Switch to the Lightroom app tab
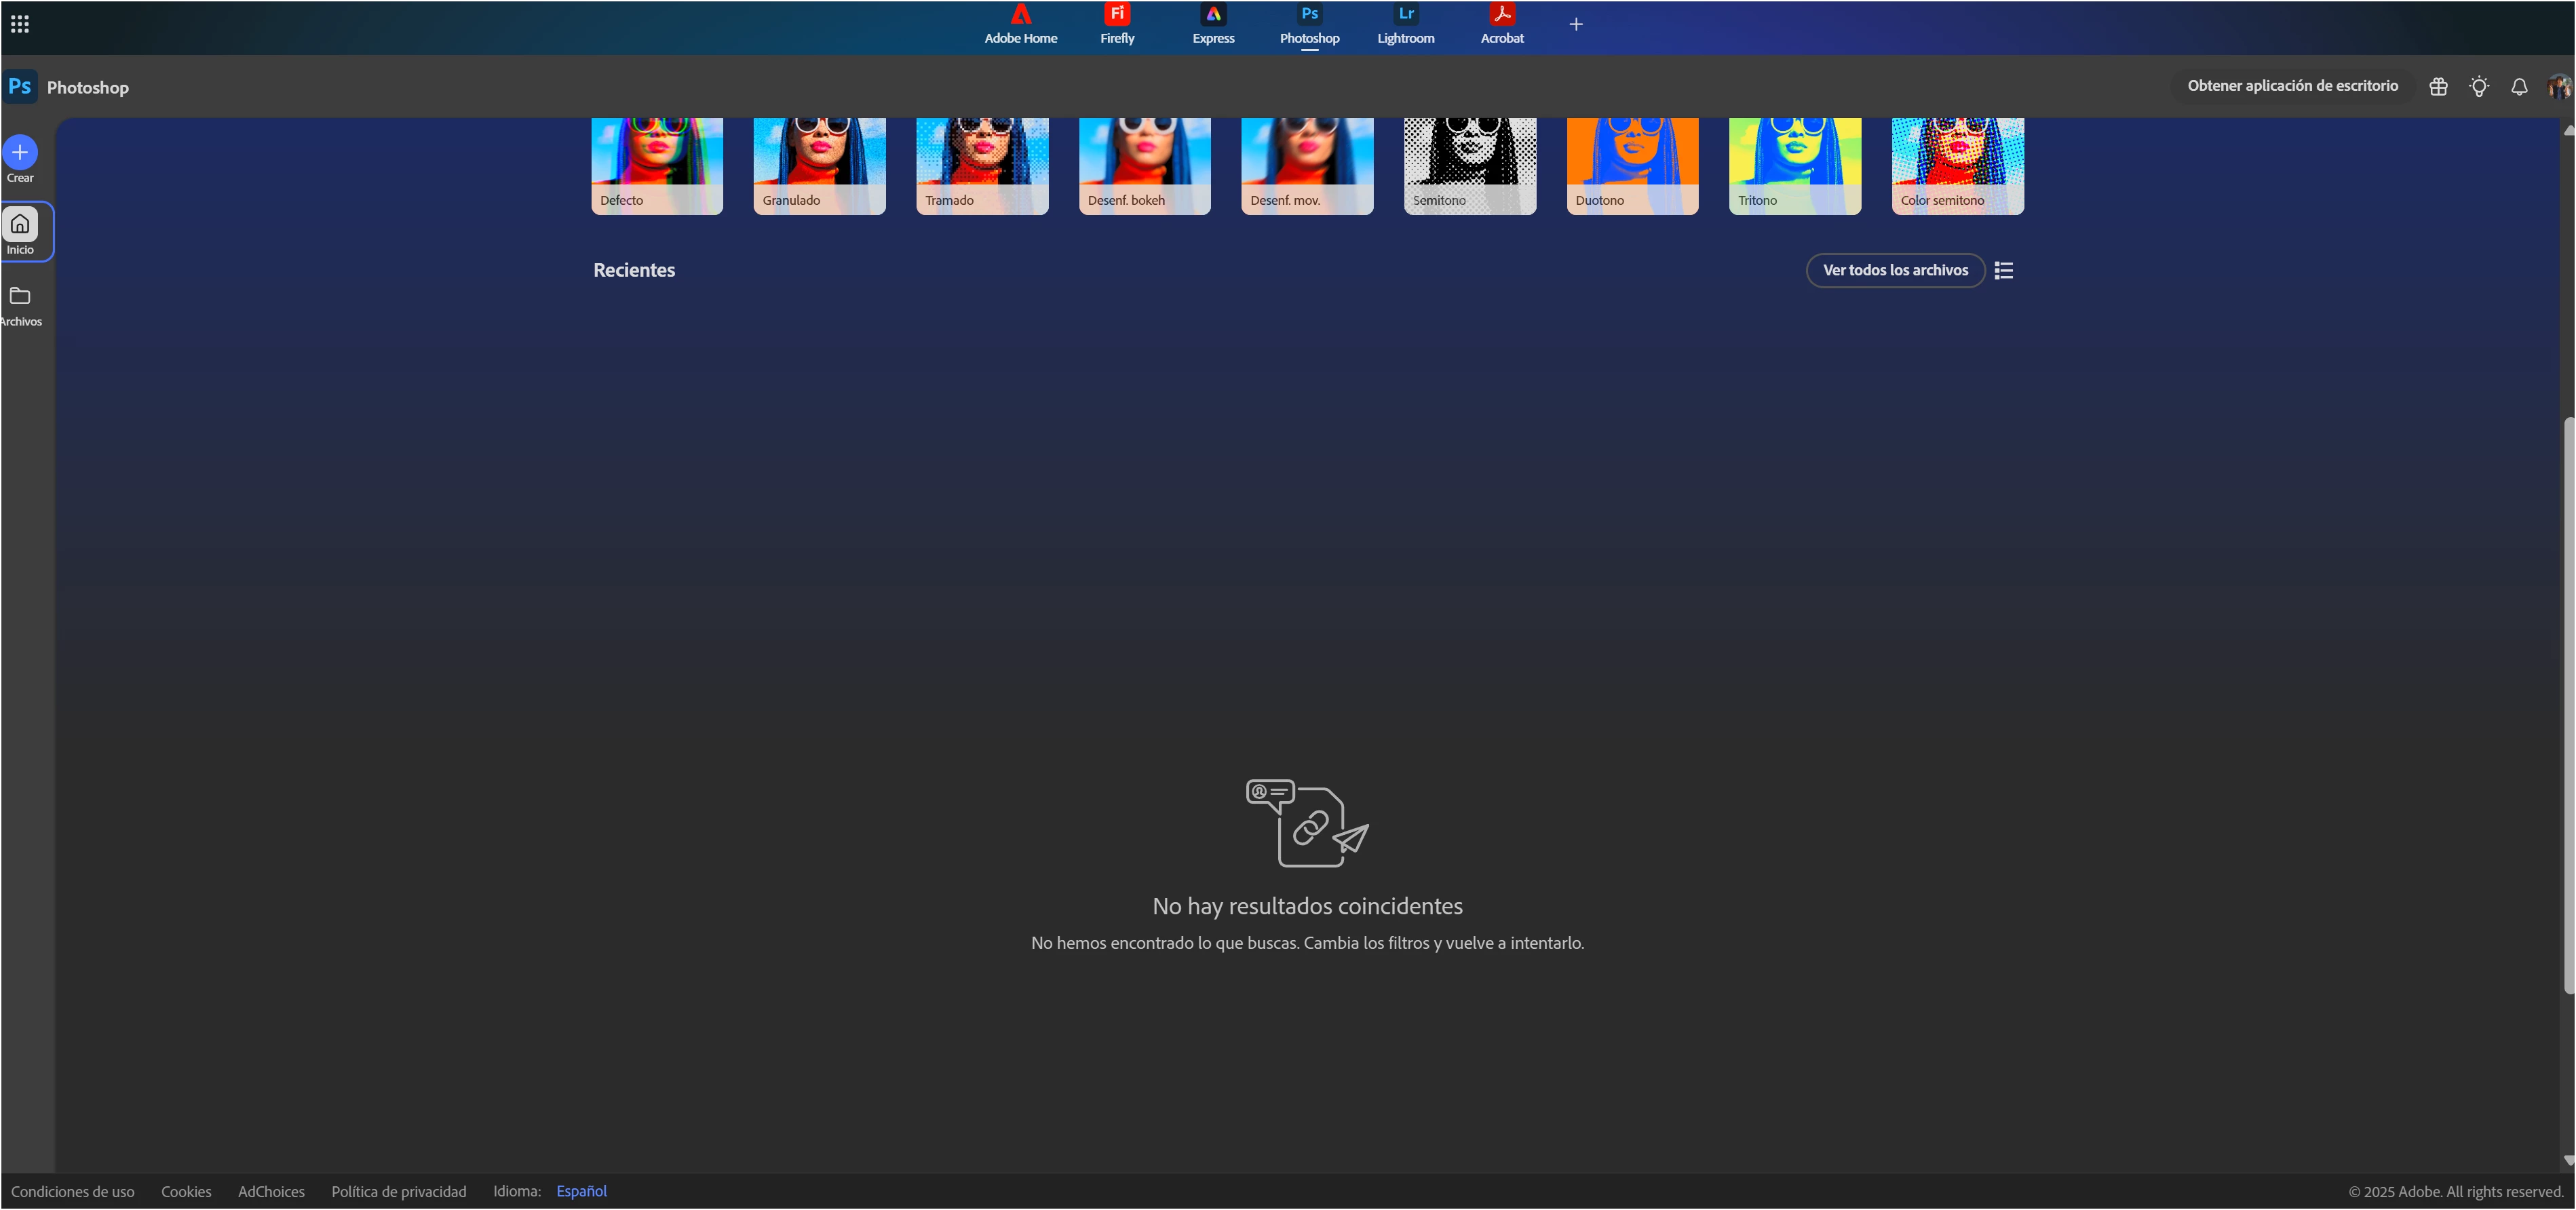The image size is (2576, 1210). pyautogui.click(x=1405, y=24)
